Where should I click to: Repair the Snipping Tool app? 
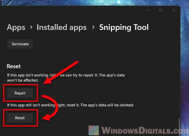(x=20, y=93)
